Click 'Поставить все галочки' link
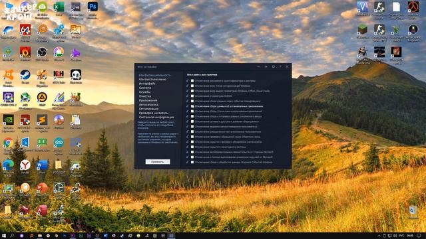The image size is (426, 239). [202, 74]
